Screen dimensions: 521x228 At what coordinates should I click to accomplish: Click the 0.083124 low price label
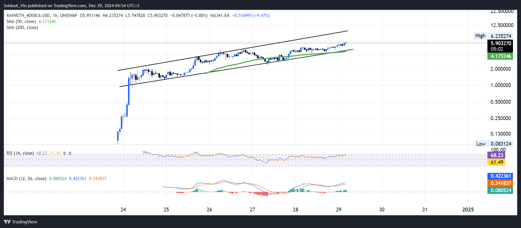click(x=501, y=144)
